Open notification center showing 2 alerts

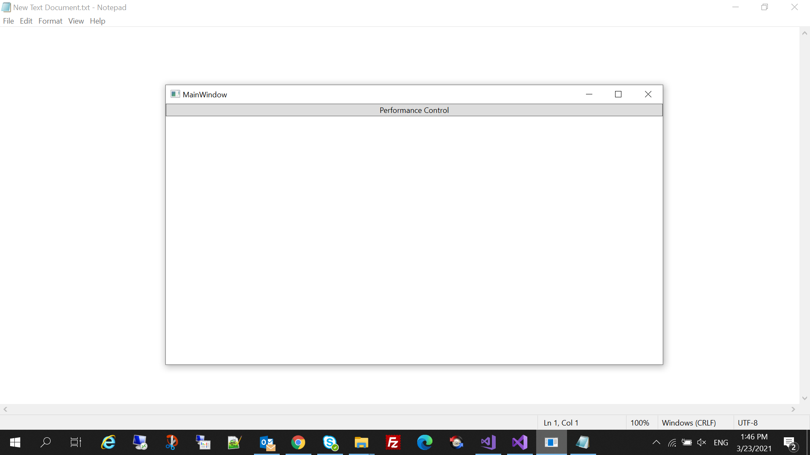click(790, 442)
